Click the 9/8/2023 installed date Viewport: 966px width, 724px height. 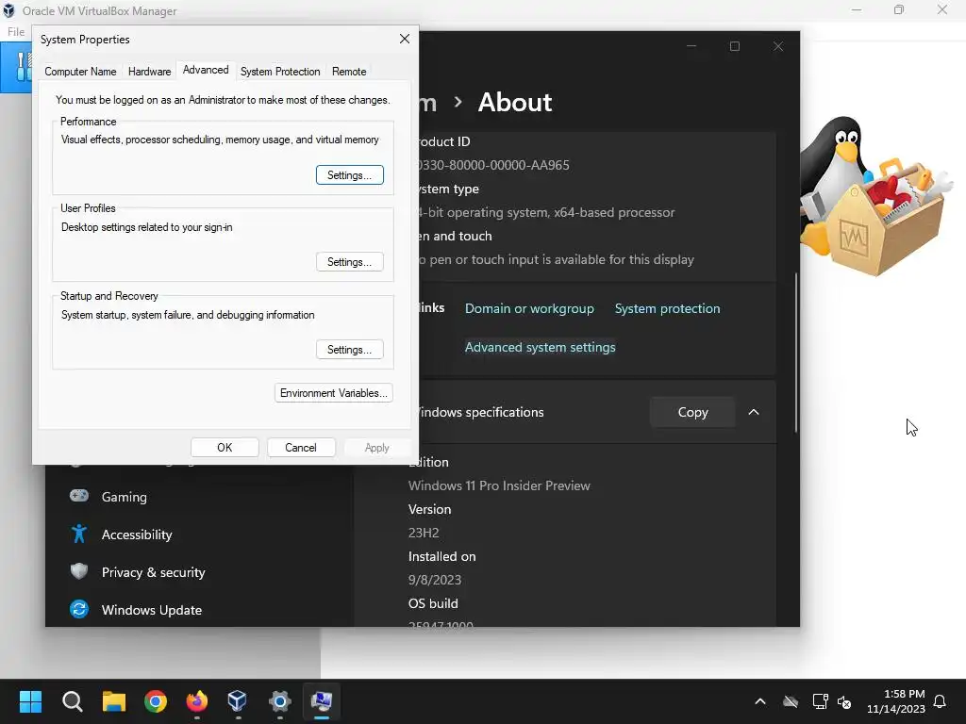click(x=434, y=580)
